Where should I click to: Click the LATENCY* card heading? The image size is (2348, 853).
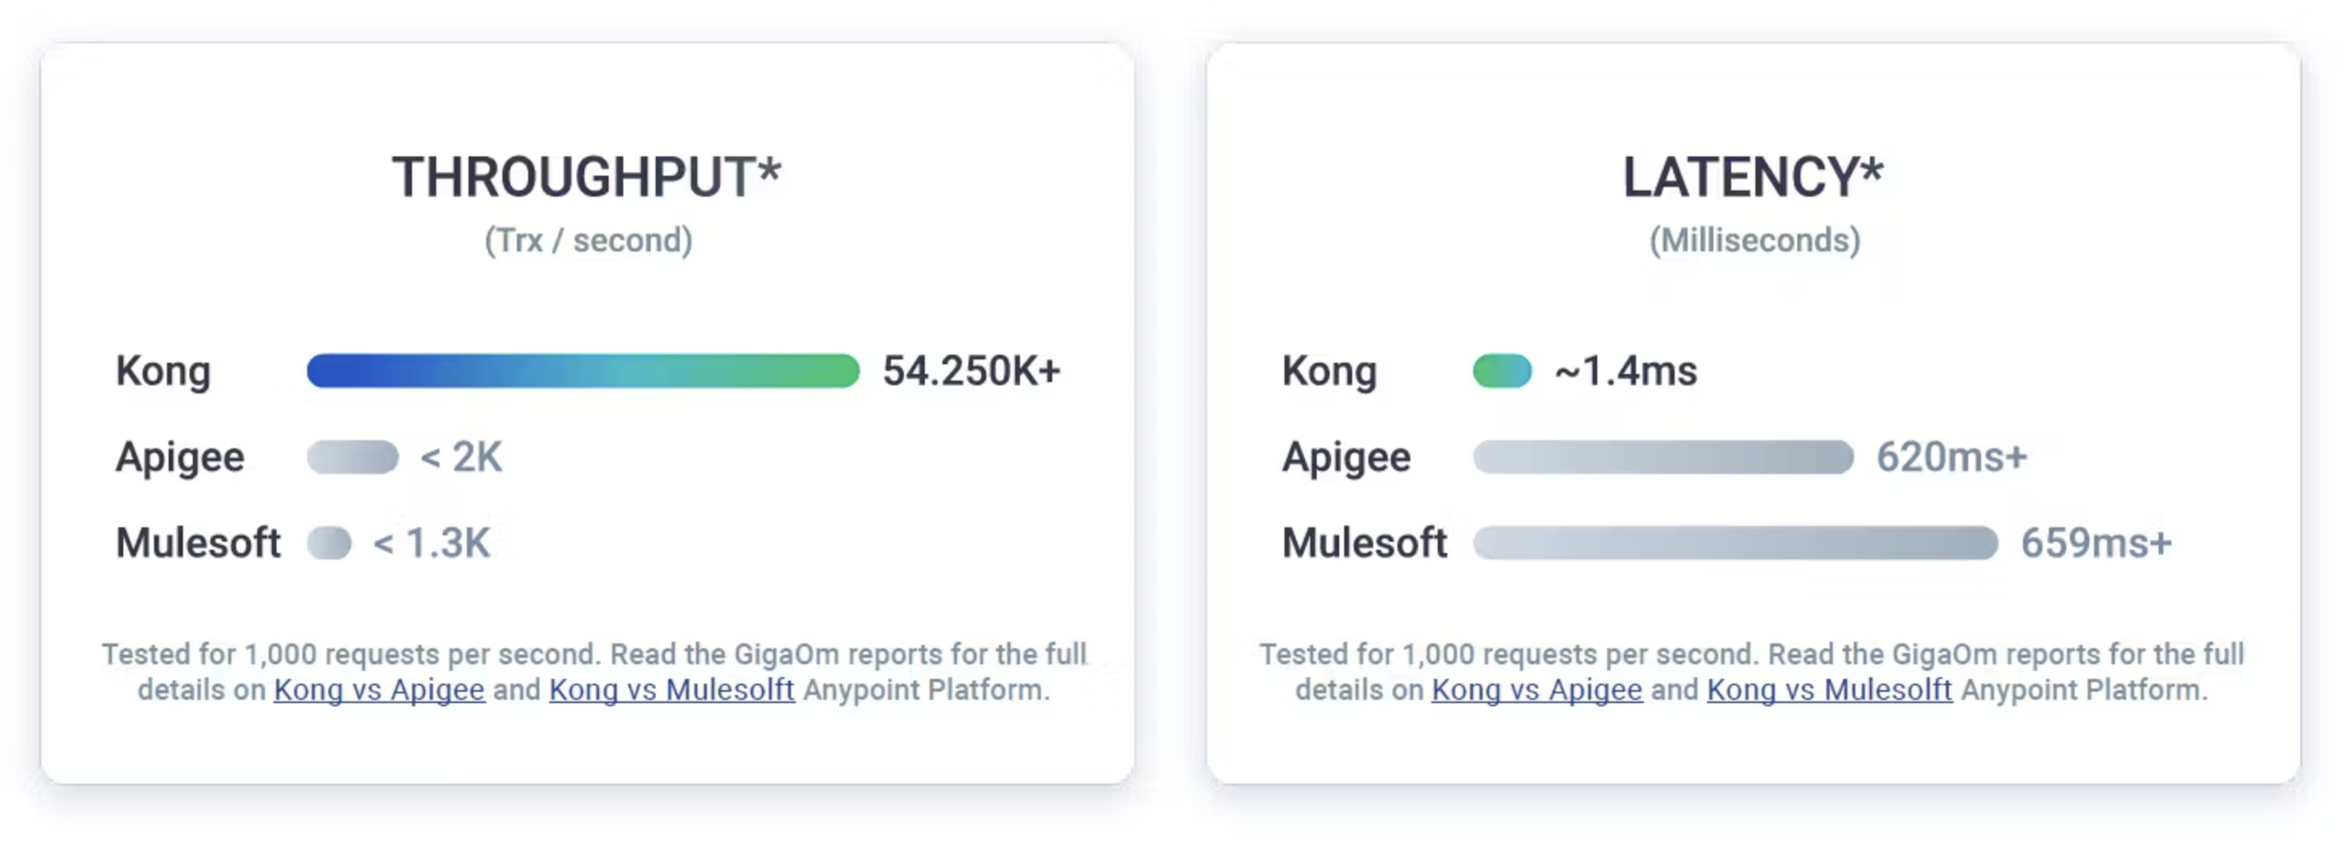[1752, 177]
